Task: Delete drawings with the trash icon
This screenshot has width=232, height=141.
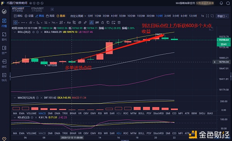Action: click(x=119, y=22)
